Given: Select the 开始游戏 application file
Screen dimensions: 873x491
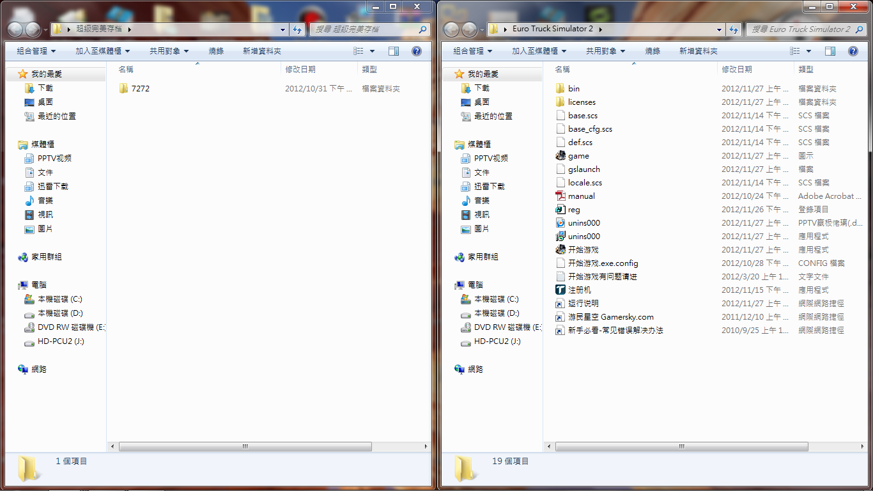Looking at the screenshot, I should [x=583, y=250].
